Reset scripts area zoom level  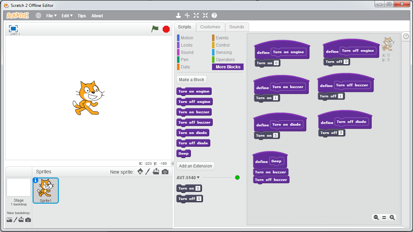[384, 217]
